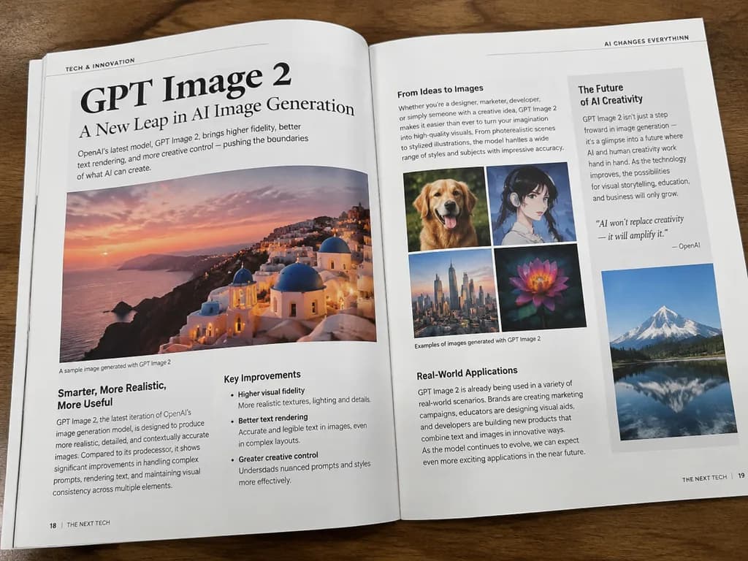This screenshot has width=748, height=561.
Task: Click the city skyline image
Action: tap(454, 293)
